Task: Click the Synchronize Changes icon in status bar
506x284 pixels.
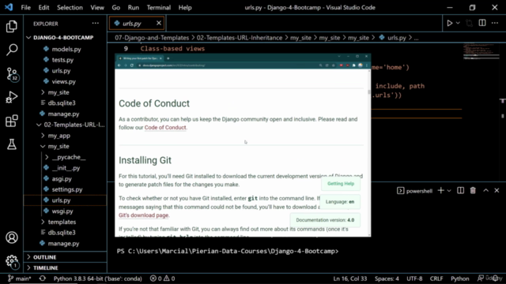Action: coord(42,278)
